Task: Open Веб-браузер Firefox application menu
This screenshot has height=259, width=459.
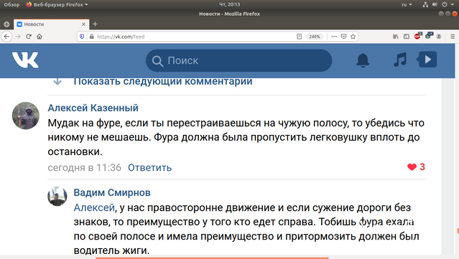Action: coord(57,5)
